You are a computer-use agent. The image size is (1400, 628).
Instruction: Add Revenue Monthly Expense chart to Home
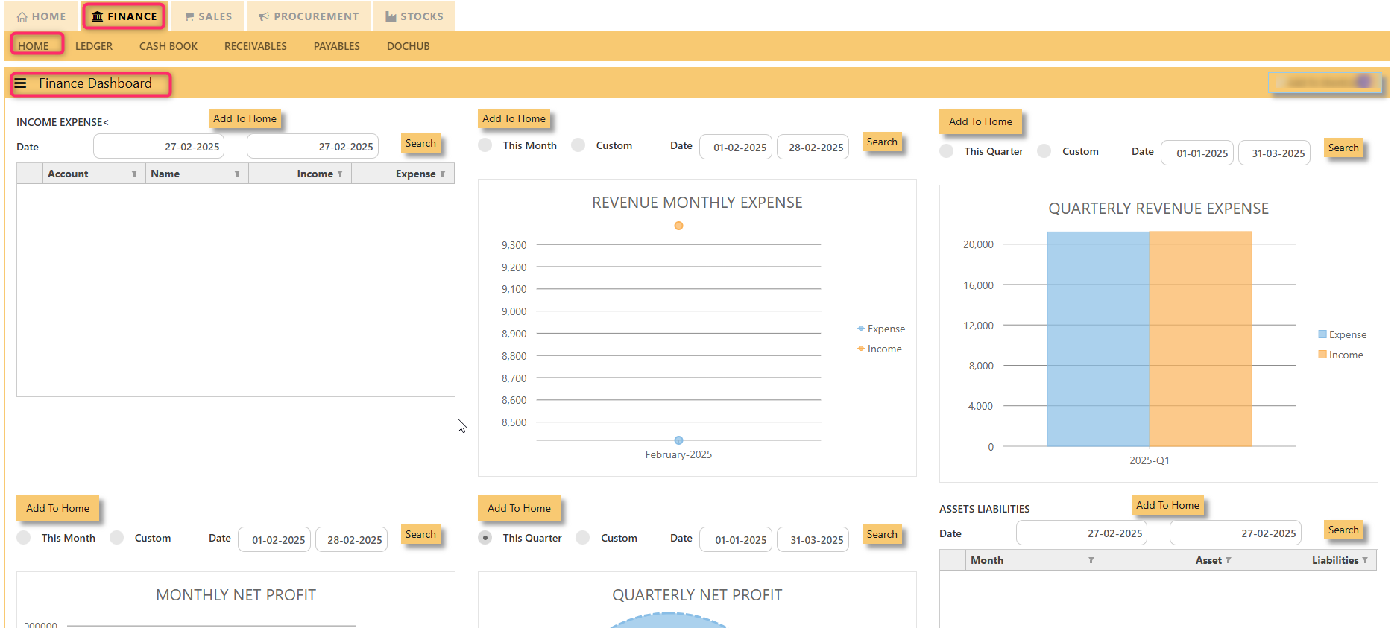(x=514, y=118)
